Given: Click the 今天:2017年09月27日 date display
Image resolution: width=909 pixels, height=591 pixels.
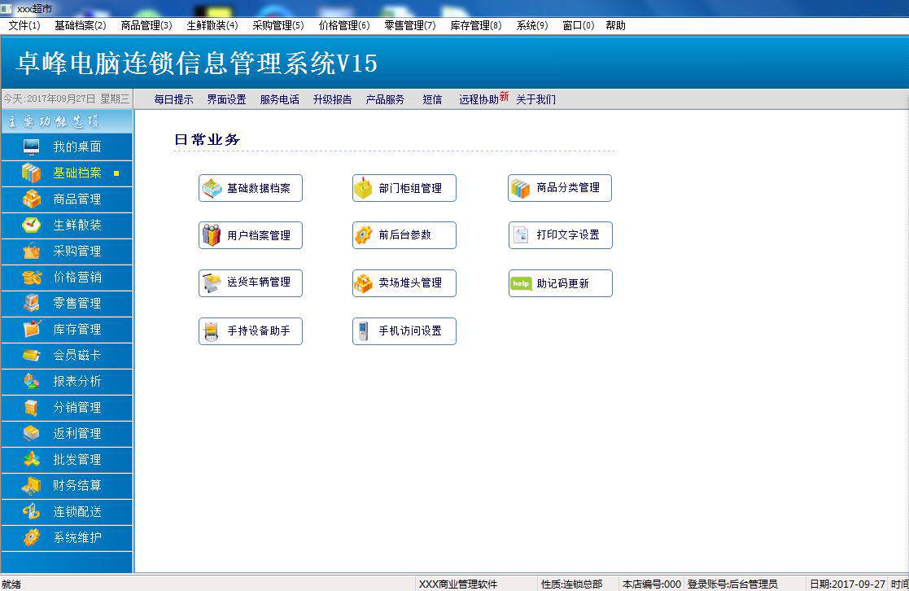Looking at the screenshot, I should 67,98.
